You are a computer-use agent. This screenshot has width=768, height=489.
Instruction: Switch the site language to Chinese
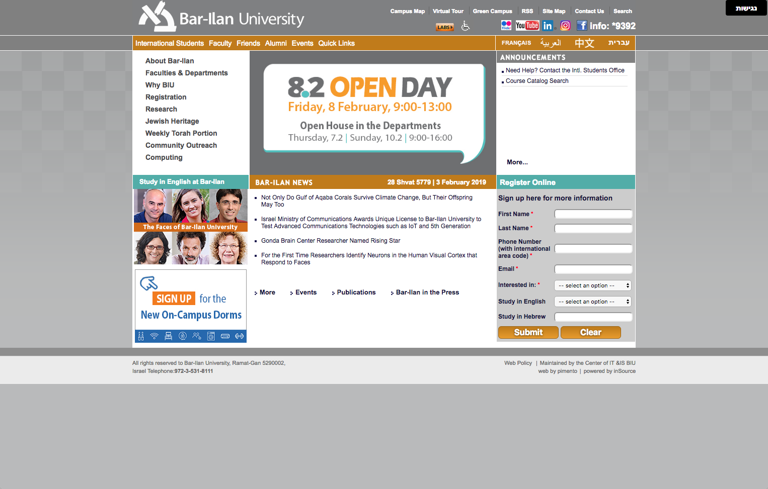[x=585, y=43]
